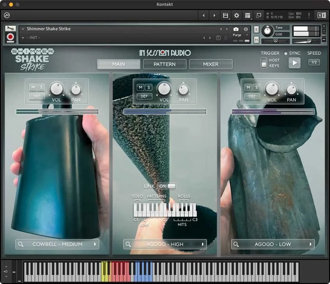This screenshot has width=330, height=284.
Task: Click the keyboard octave shift down arrow
Action: (x=6, y=276)
